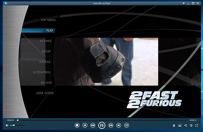203x132 pixels.
Task: Open the playlist panel icon
Action: [x=191, y=125]
